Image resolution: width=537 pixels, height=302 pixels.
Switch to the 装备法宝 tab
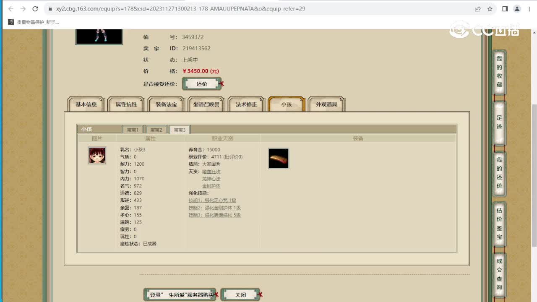pyautogui.click(x=166, y=104)
